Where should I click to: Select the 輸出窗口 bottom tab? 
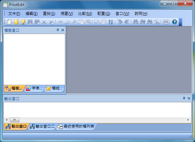(x=16, y=126)
